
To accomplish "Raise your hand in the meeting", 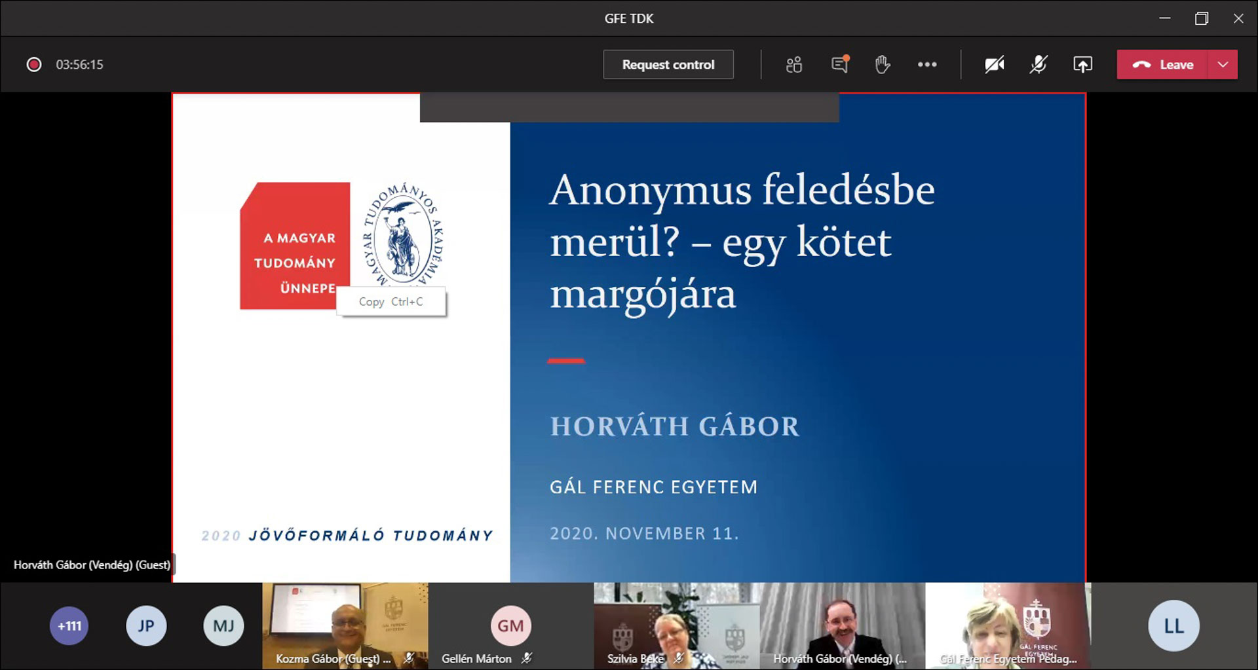I will coord(883,64).
